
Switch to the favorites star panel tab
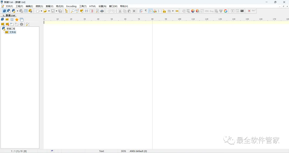pyautogui.click(x=17, y=19)
